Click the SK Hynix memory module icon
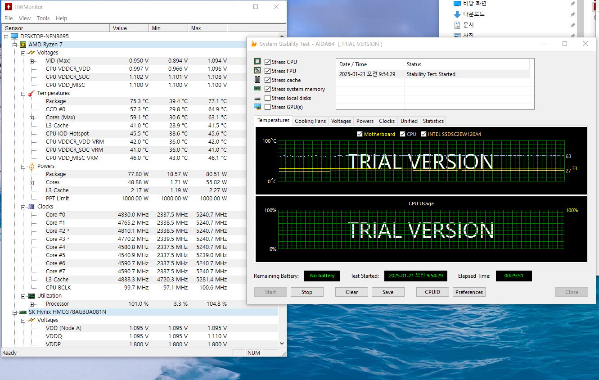Image resolution: width=599 pixels, height=380 pixels. click(23, 312)
